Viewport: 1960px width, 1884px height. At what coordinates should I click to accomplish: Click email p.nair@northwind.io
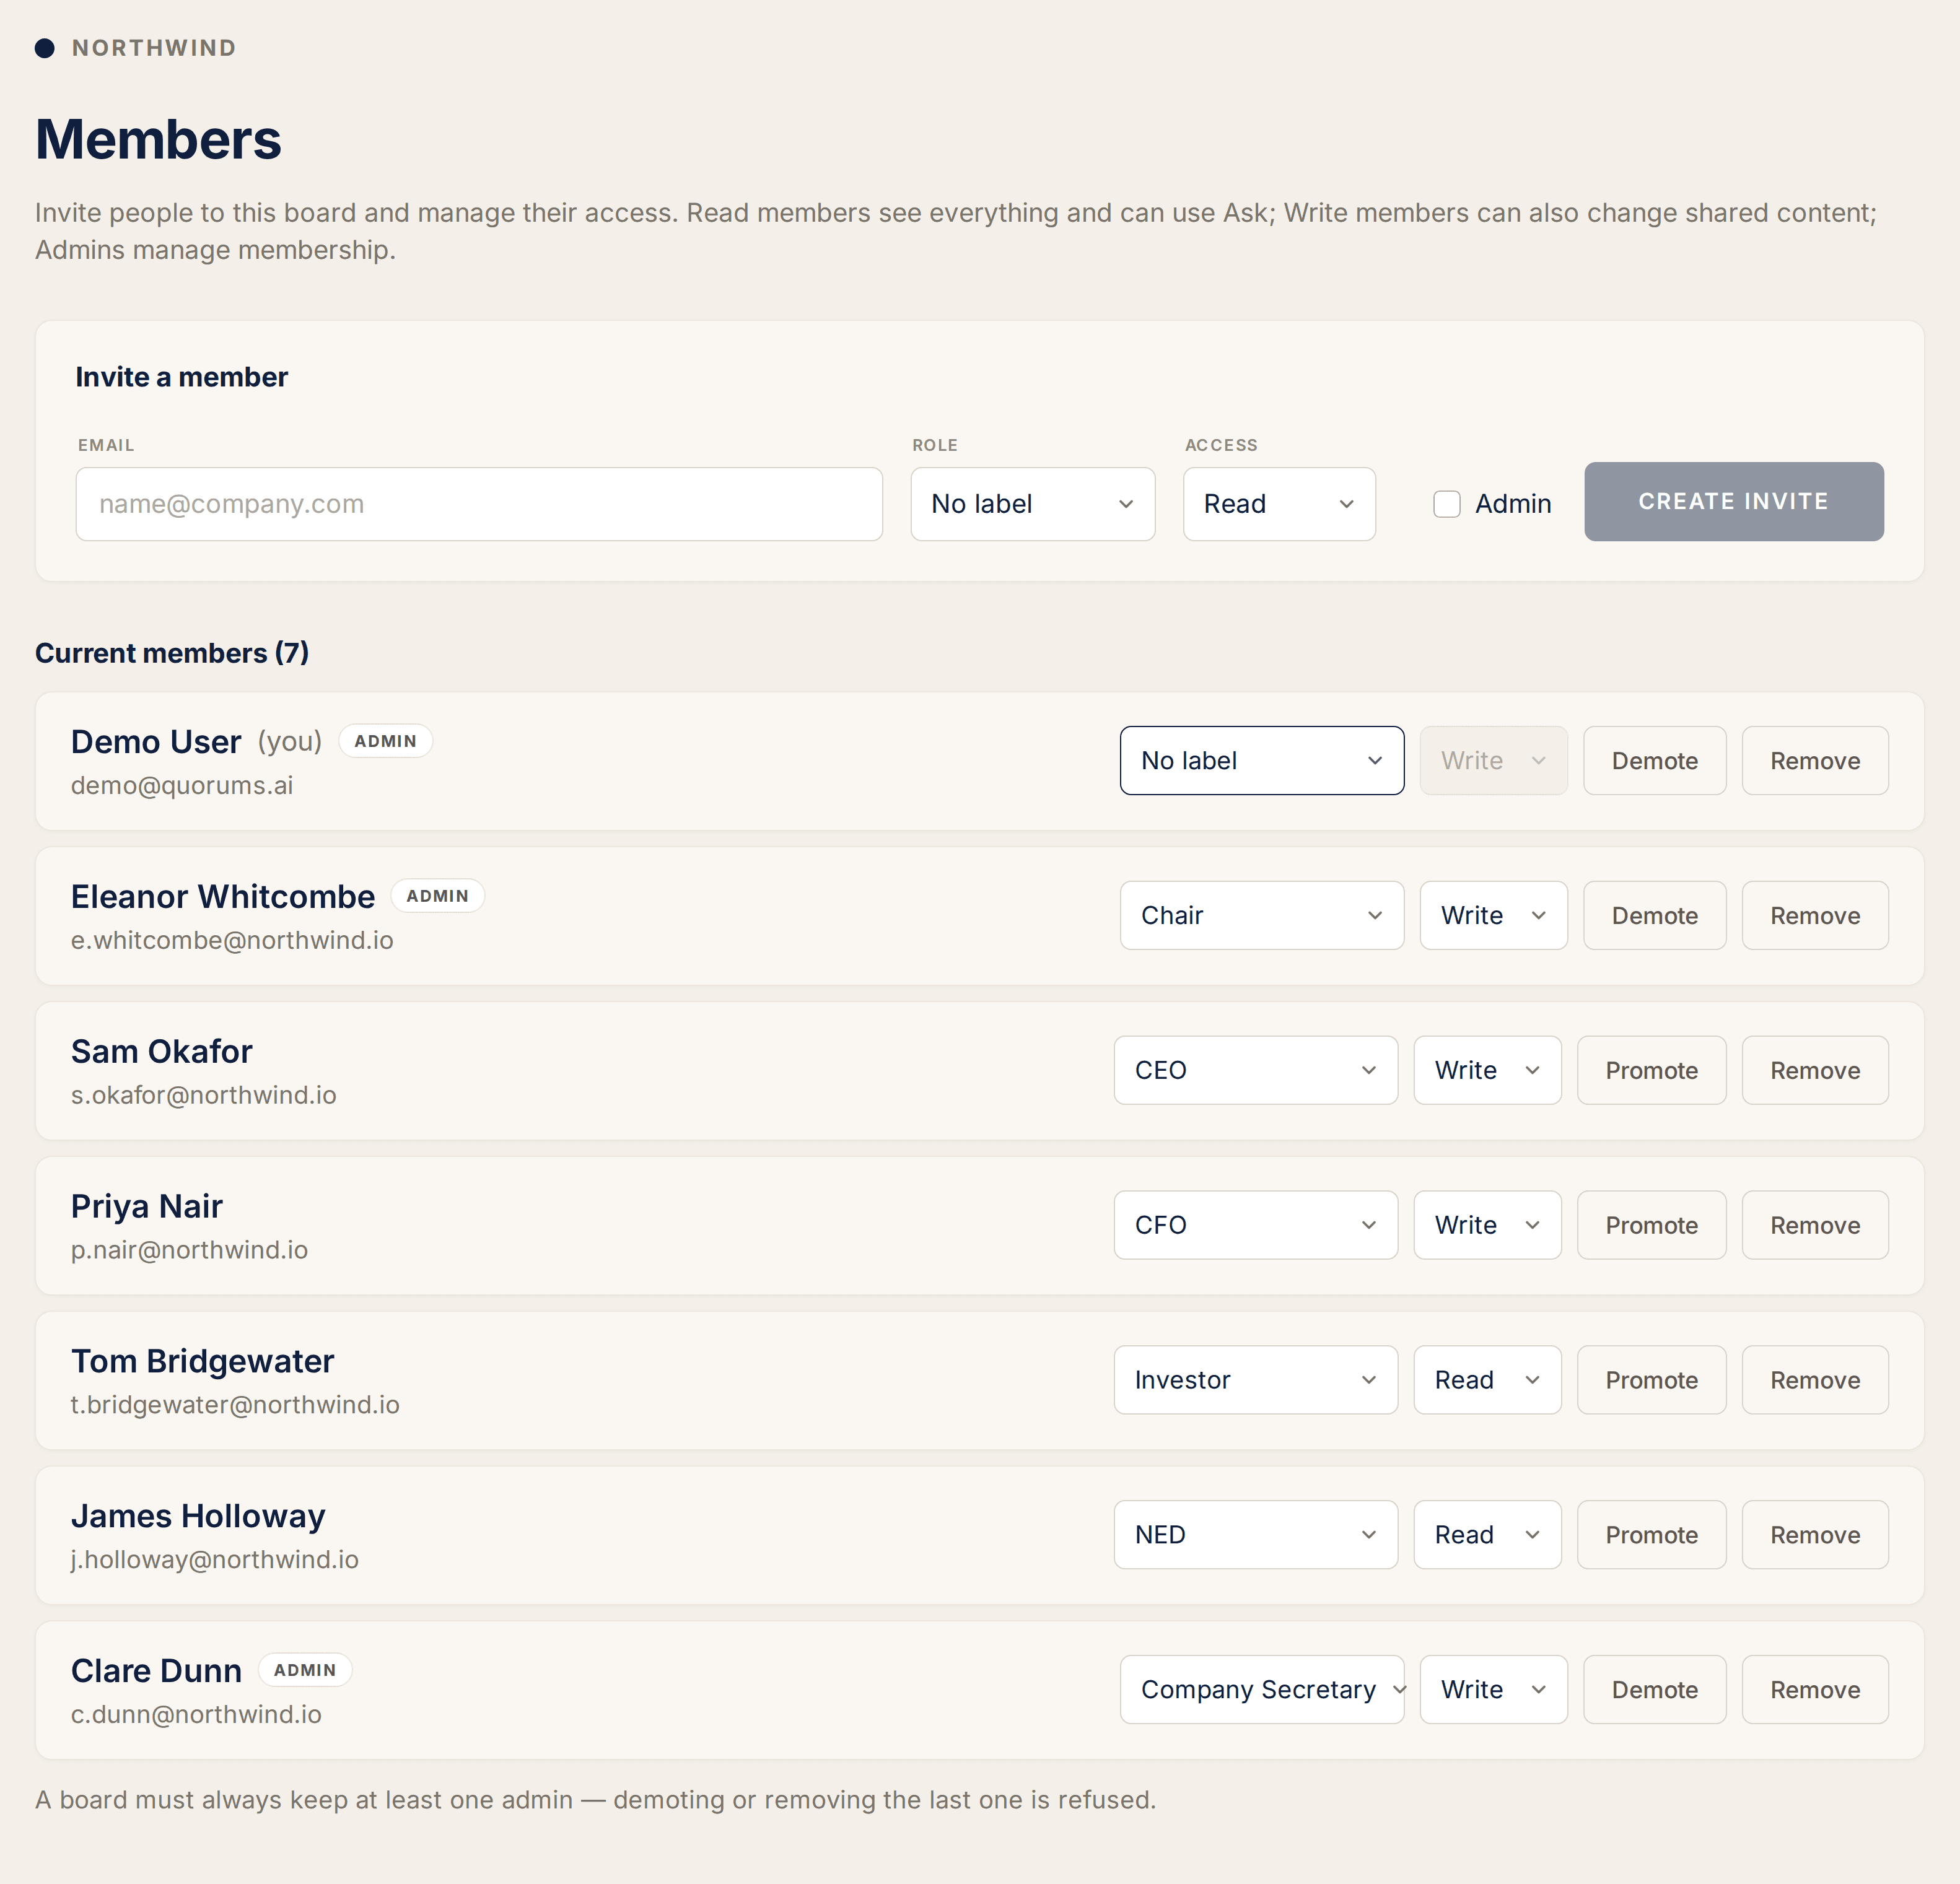click(x=189, y=1251)
